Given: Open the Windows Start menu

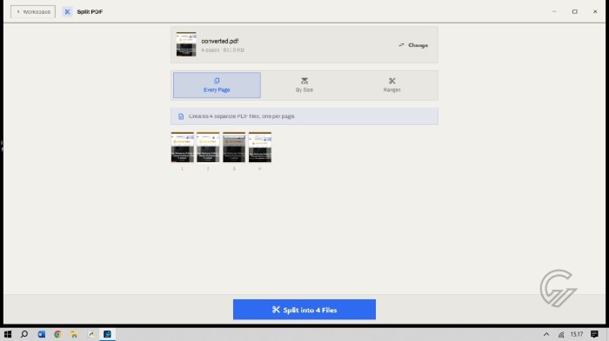Looking at the screenshot, I should 8,334.
